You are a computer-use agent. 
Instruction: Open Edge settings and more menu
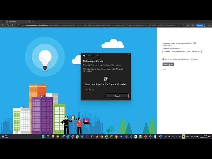(x=209, y=25)
